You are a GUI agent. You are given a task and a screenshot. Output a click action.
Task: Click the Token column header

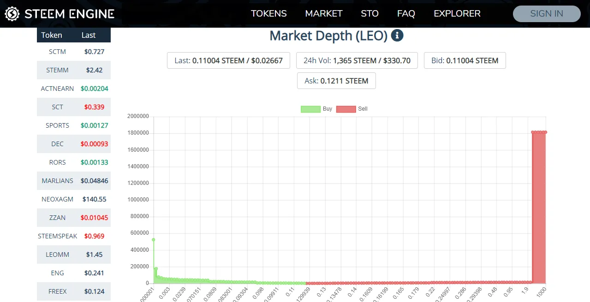(x=52, y=35)
